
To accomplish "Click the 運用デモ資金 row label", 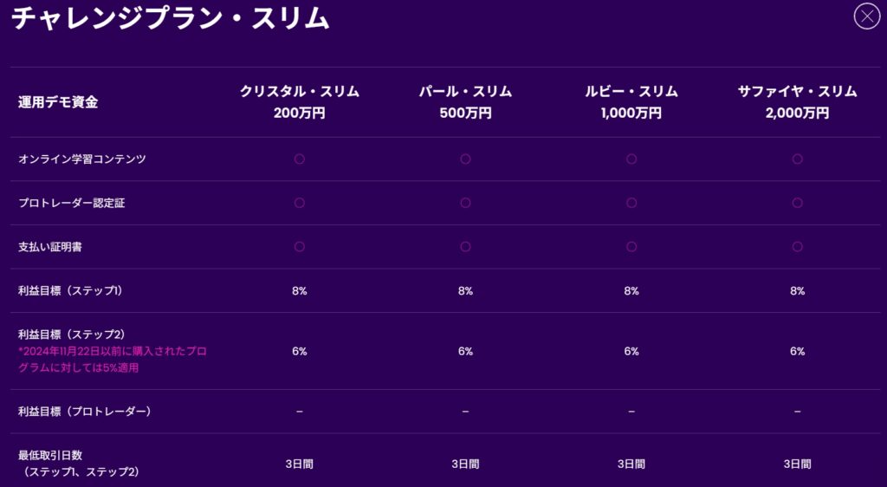I will tap(58, 102).
